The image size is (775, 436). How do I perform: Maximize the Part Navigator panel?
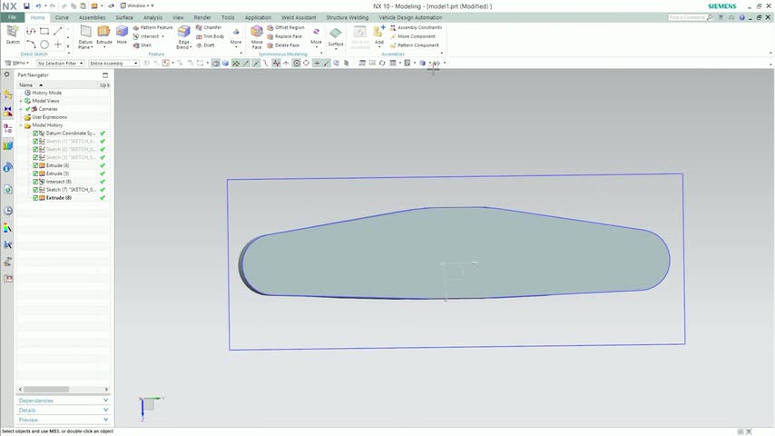tap(104, 74)
